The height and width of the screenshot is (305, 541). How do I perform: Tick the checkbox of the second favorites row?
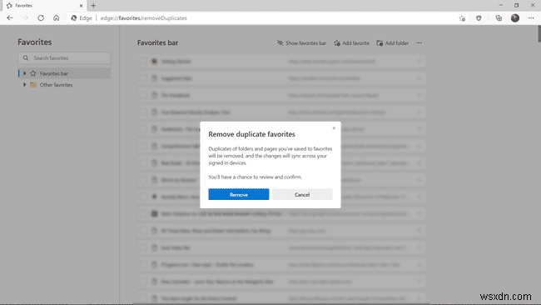(143, 78)
